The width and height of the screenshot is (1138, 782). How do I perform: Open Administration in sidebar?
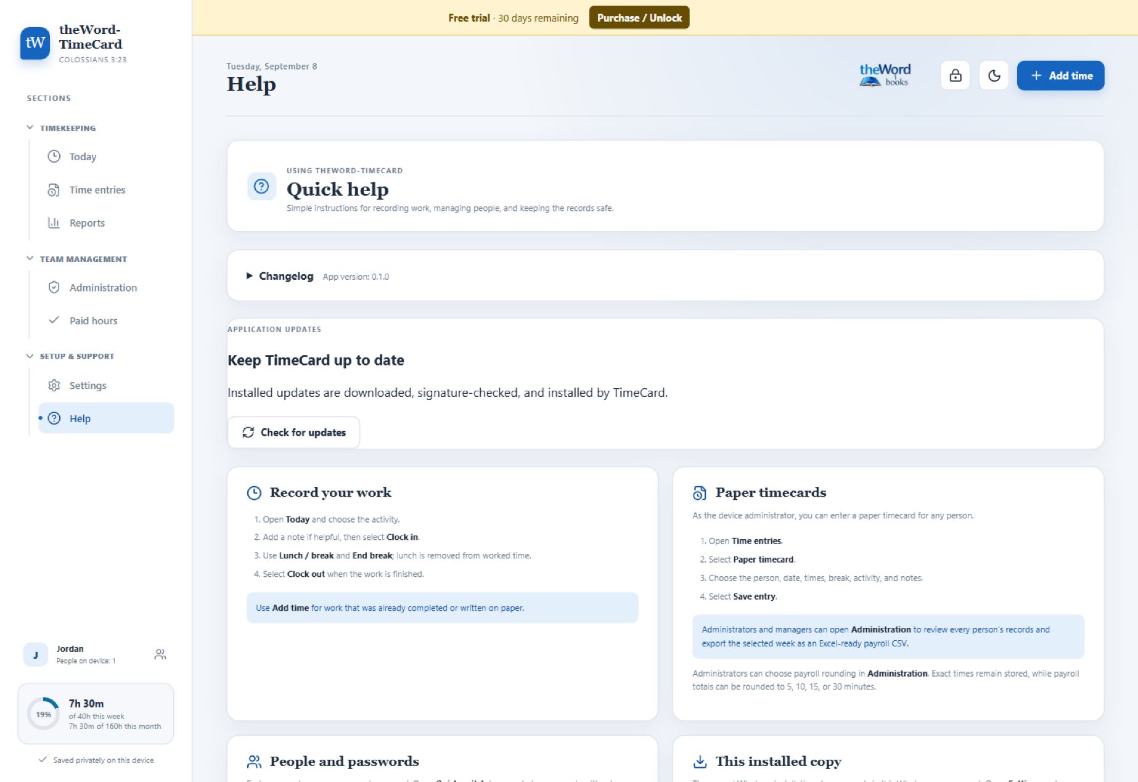(106, 287)
